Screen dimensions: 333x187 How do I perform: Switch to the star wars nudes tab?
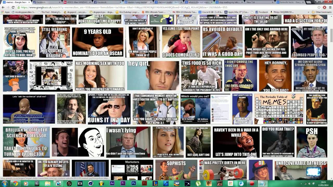(x=168, y=2)
